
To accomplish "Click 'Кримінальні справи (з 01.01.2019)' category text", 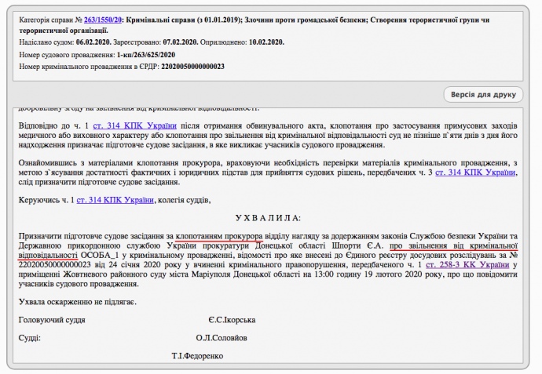I will point(198,16).
